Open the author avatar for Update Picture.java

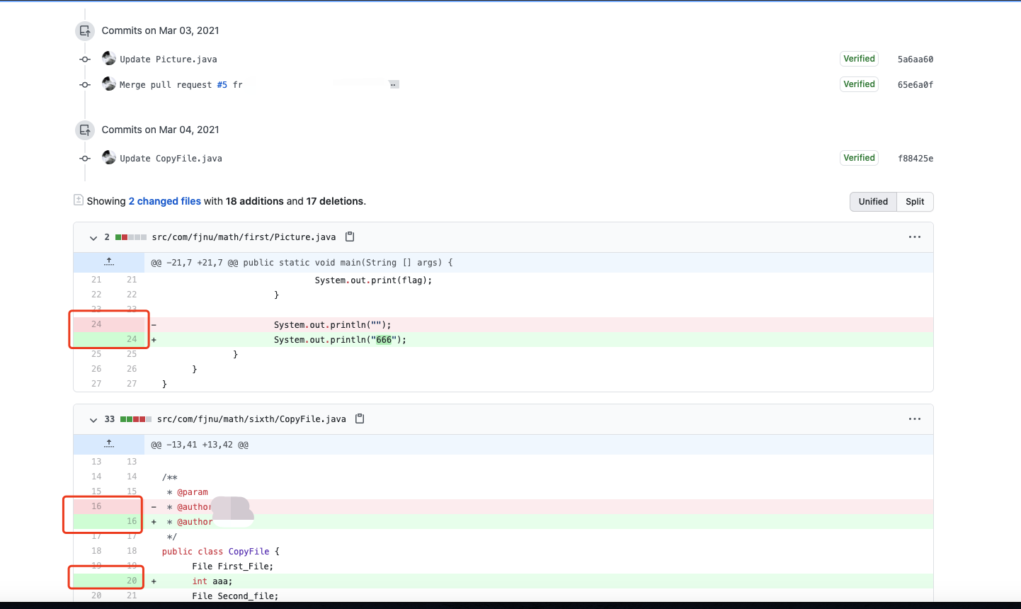(x=108, y=58)
